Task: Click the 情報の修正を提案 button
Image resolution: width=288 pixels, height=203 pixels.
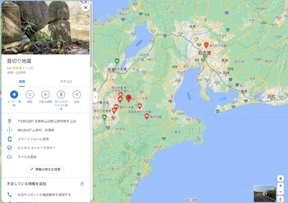Action: 45,169
